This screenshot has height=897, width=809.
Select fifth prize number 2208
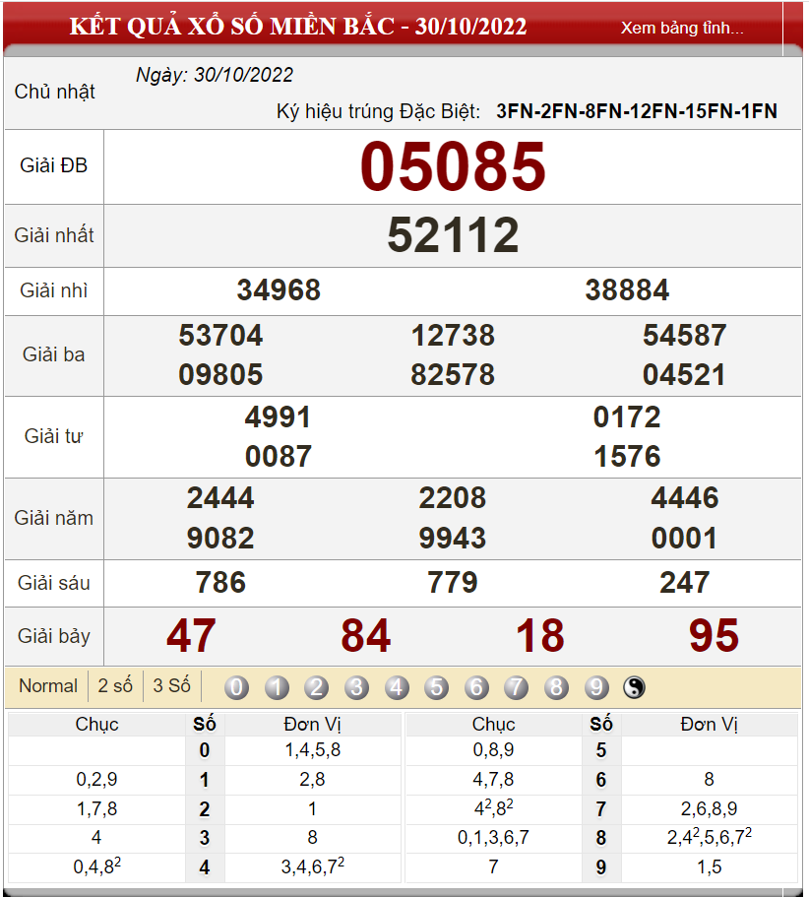(453, 497)
